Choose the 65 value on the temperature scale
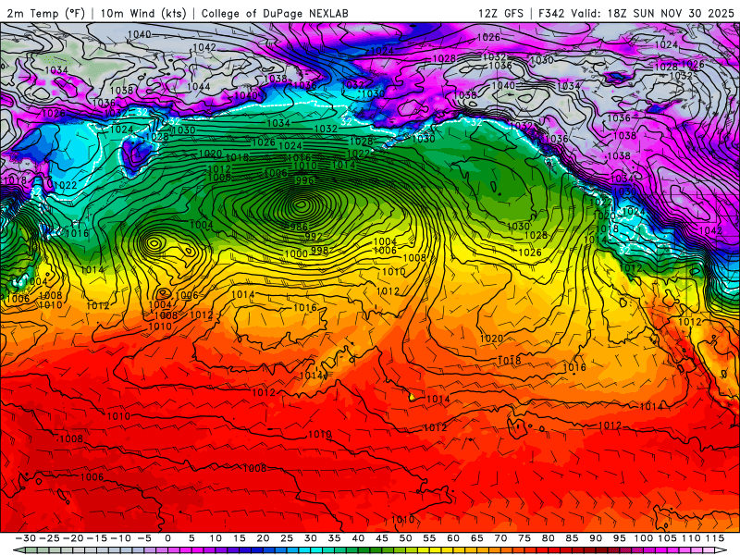740x555 pixels. [476, 538]
